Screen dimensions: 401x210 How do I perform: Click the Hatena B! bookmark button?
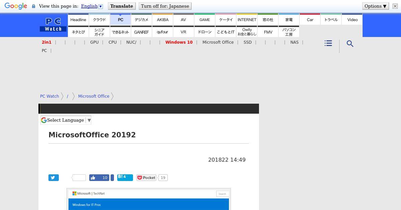pyautogui.click(x=125, y=177)
